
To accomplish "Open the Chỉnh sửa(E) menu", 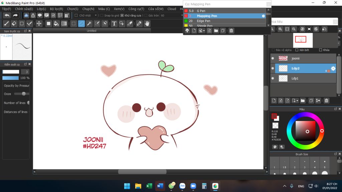I will click(x=24, y=9).
